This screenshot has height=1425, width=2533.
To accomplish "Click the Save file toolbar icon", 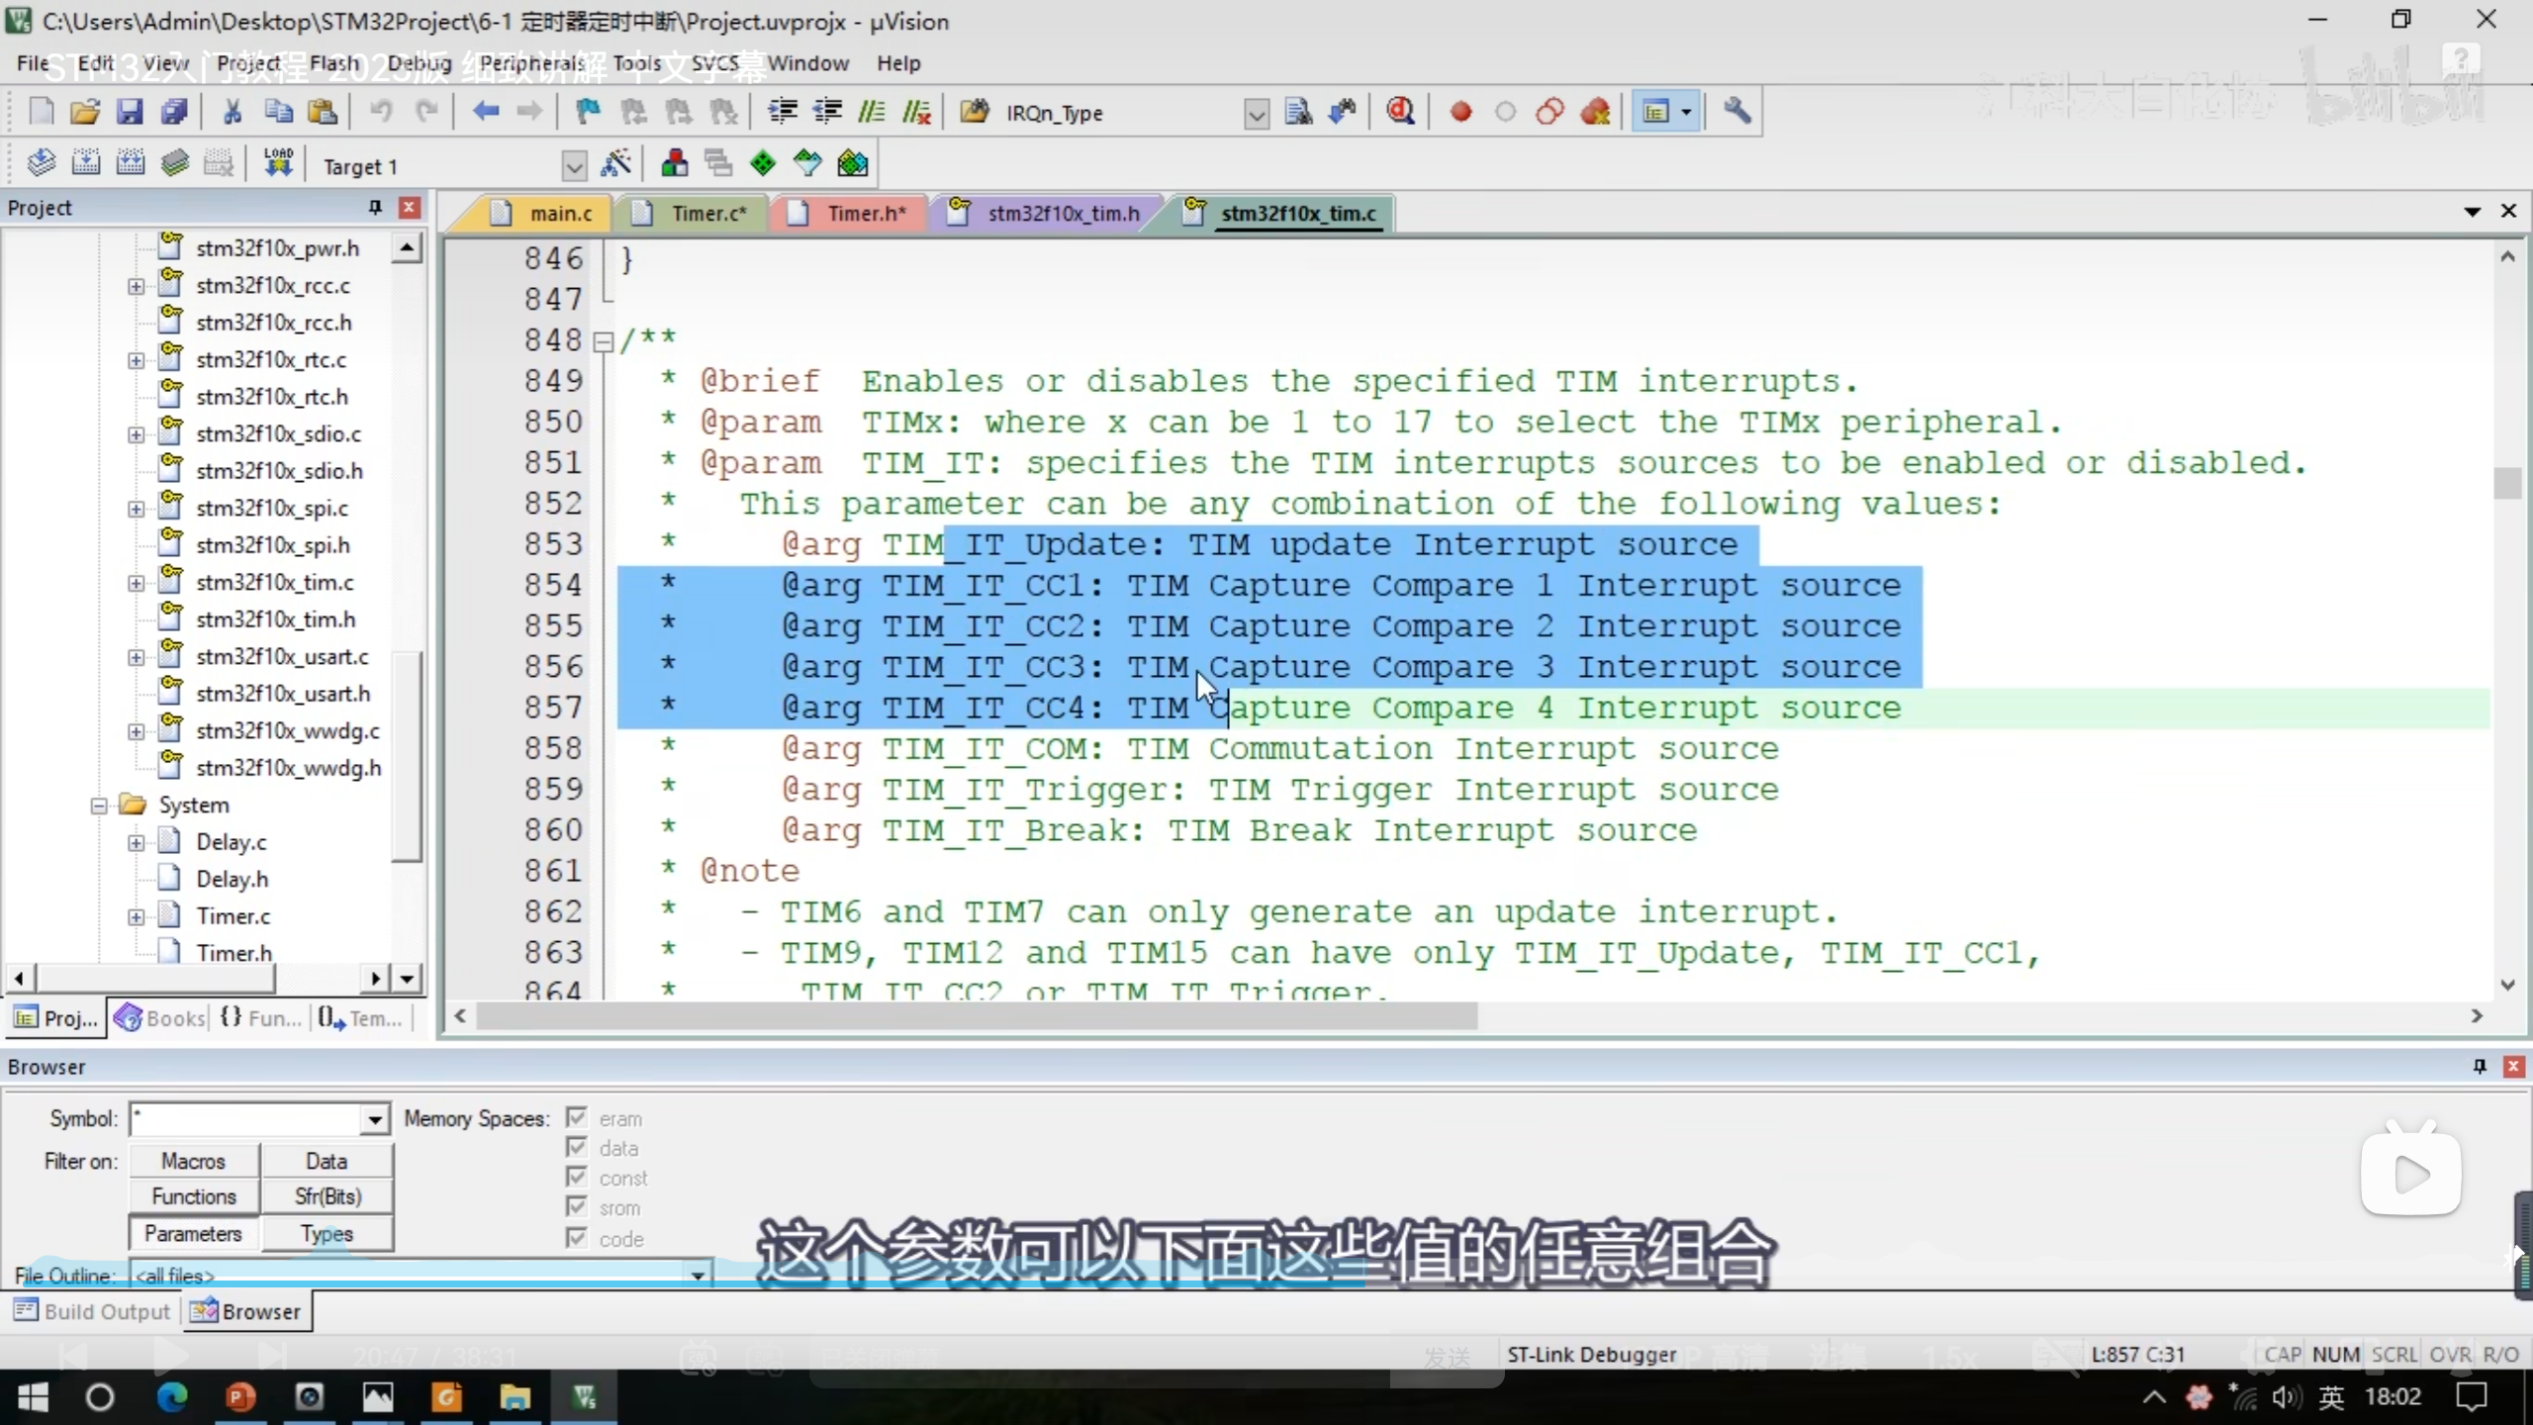I will pos(130,112).
